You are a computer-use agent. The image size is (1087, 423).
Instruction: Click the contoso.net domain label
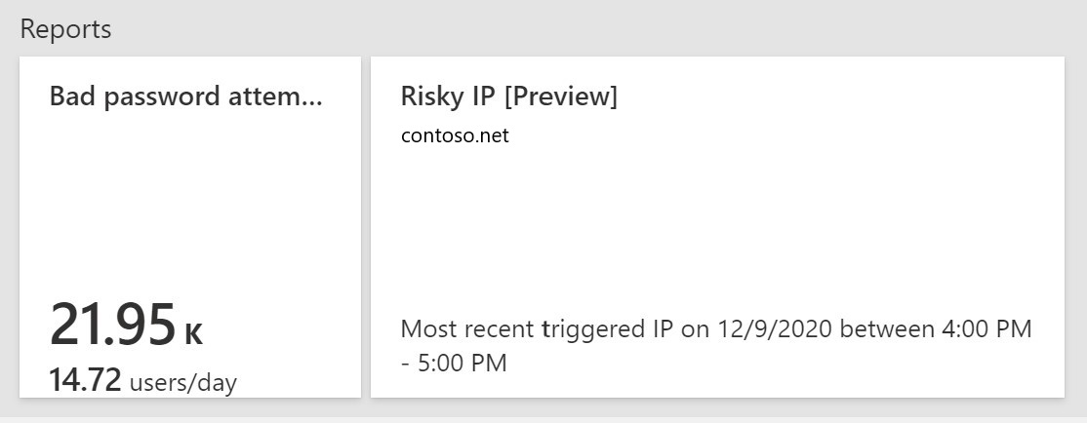click(455, 135)
